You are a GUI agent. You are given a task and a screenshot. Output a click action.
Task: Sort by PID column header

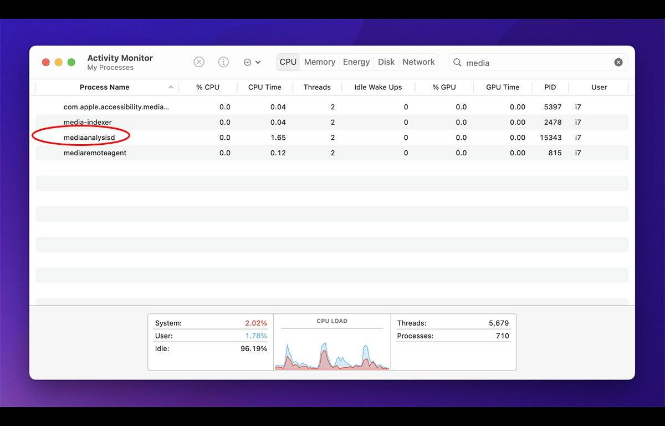(x=550, y=88)
